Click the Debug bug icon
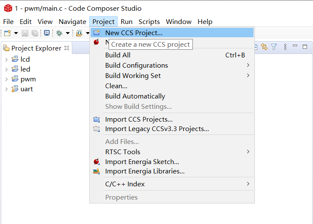The height and width of the screenshot is (224, 313). [x=59, y=33]
